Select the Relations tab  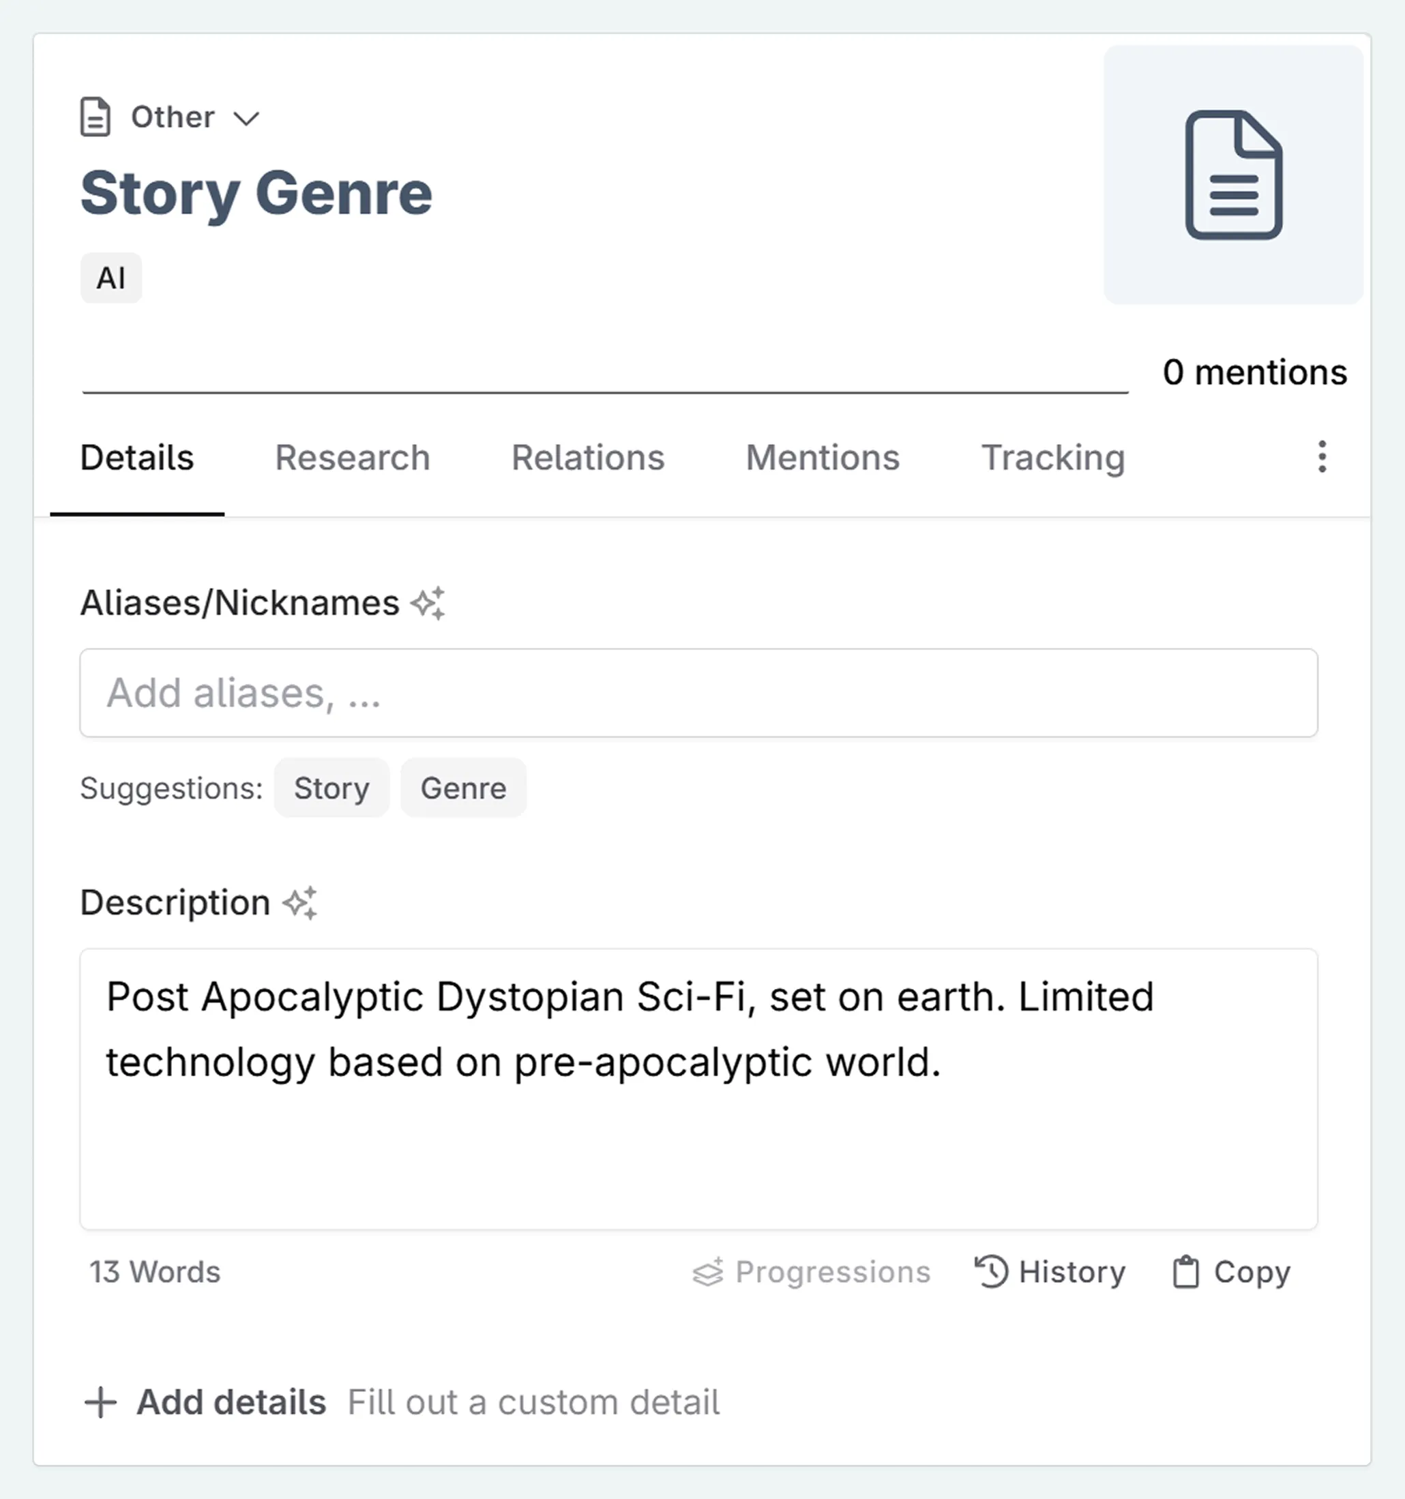[x=587, y=457]
